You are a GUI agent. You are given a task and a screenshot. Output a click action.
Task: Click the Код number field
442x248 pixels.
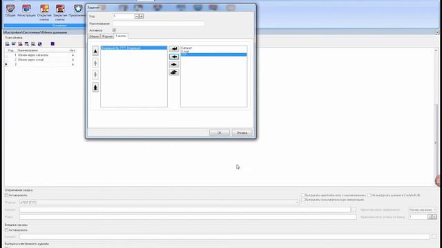click(124, 17)
